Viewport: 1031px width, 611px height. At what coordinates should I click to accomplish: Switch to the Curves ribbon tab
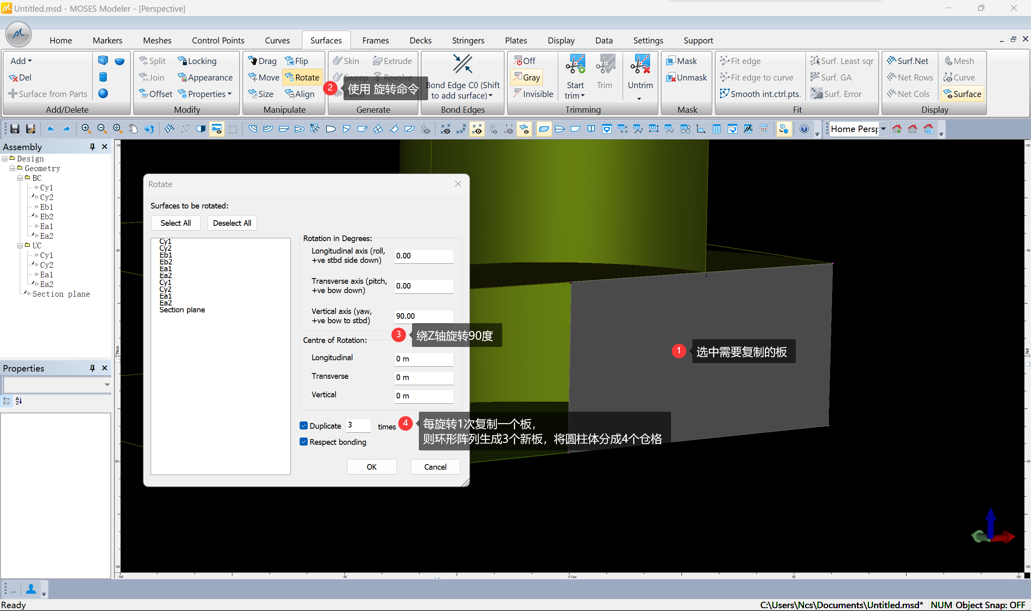click(x=277, y=40)
